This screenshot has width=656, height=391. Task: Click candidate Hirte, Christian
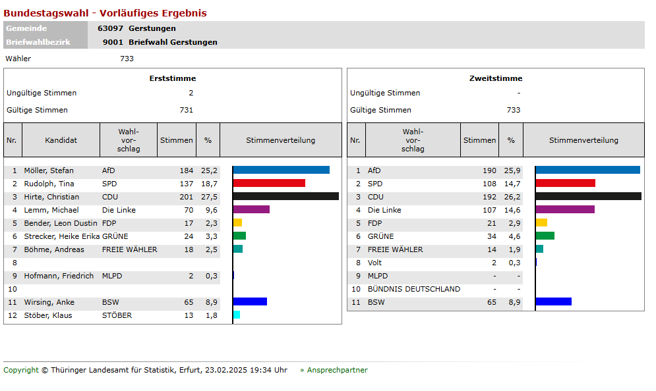[51, 197]
